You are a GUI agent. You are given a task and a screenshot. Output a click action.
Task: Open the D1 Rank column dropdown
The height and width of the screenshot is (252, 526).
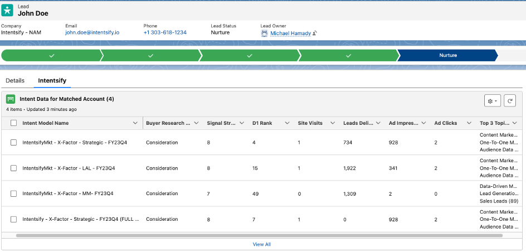(x=287, y=123)
